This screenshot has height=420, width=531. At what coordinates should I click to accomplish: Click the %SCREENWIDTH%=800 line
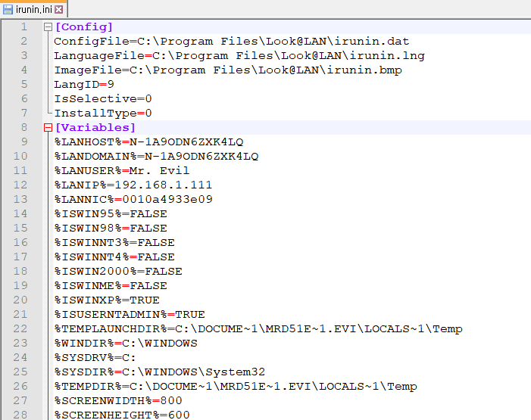click(118, 401)
